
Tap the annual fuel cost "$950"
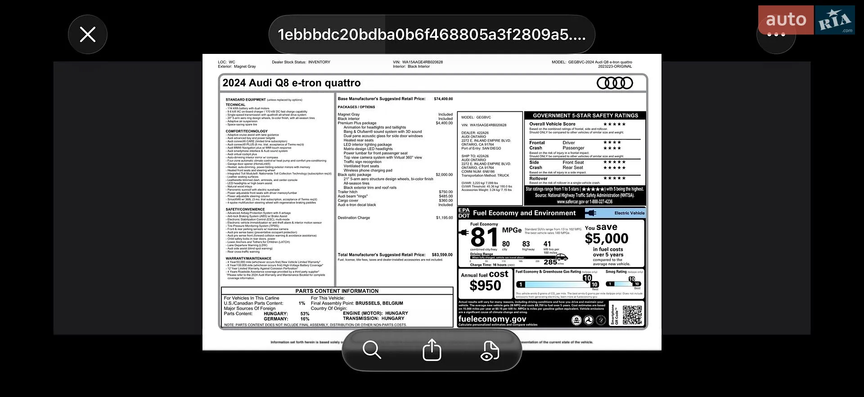pos(485,286)
